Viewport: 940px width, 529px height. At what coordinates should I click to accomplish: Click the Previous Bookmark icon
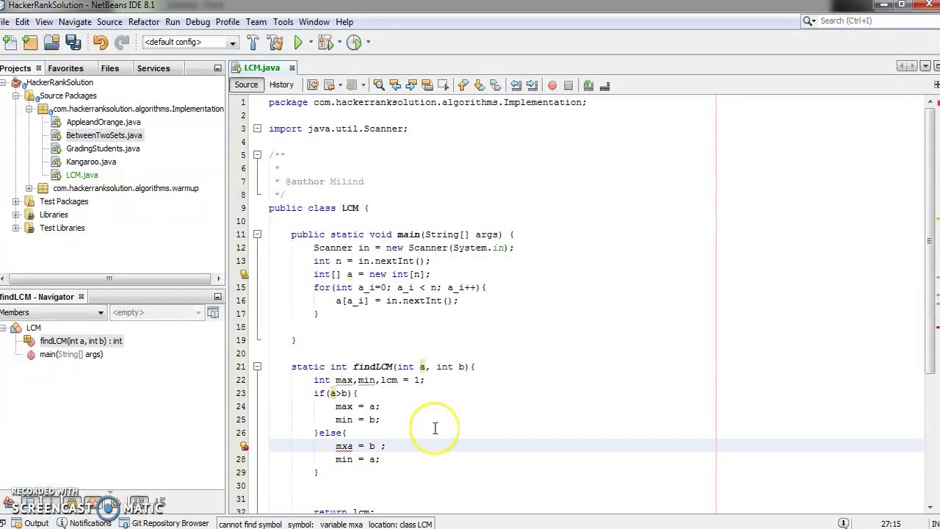[x=463, y=85]
